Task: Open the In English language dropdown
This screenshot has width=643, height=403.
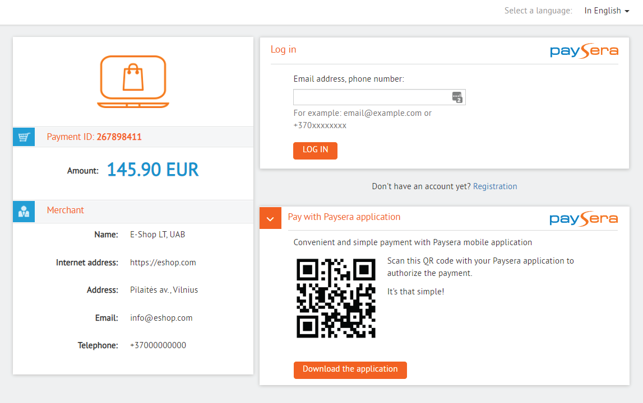Action: 607,11
